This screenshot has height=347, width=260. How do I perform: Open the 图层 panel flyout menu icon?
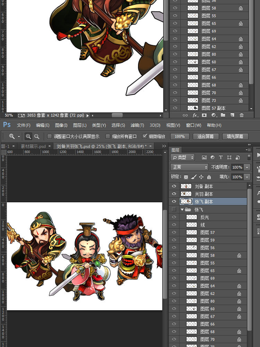[248, 150]
